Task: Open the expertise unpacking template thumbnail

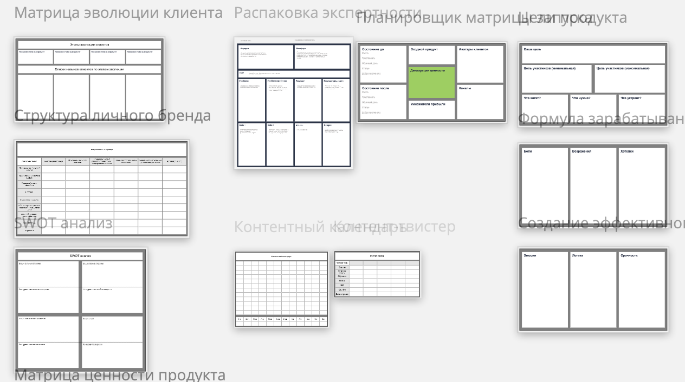Action: pos(294,103)
